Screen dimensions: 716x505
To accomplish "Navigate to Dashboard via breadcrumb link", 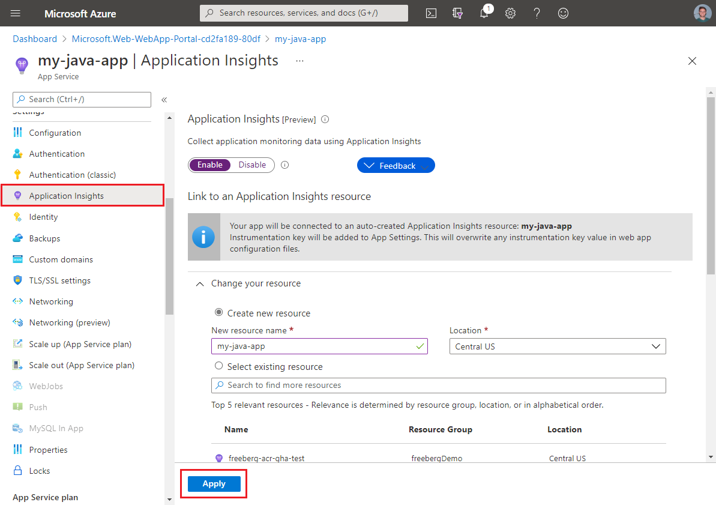I will click(x=34, y=38).
